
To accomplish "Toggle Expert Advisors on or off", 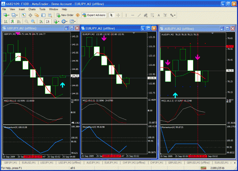I will click(94, 15).
